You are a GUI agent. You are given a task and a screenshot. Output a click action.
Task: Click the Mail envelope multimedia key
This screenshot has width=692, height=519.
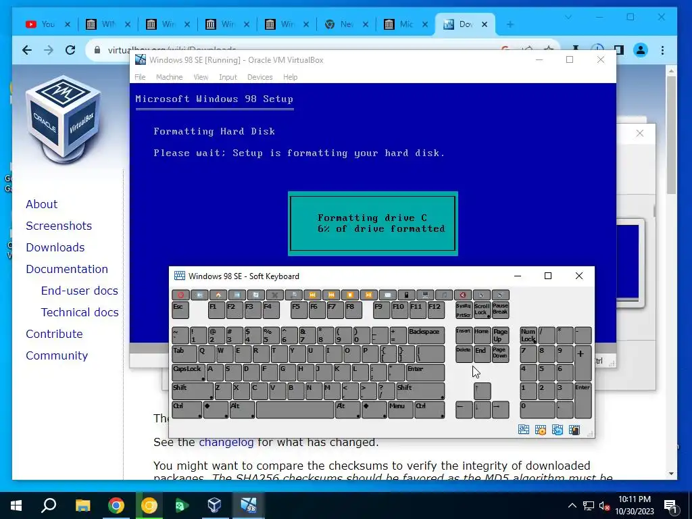[387, 295]
